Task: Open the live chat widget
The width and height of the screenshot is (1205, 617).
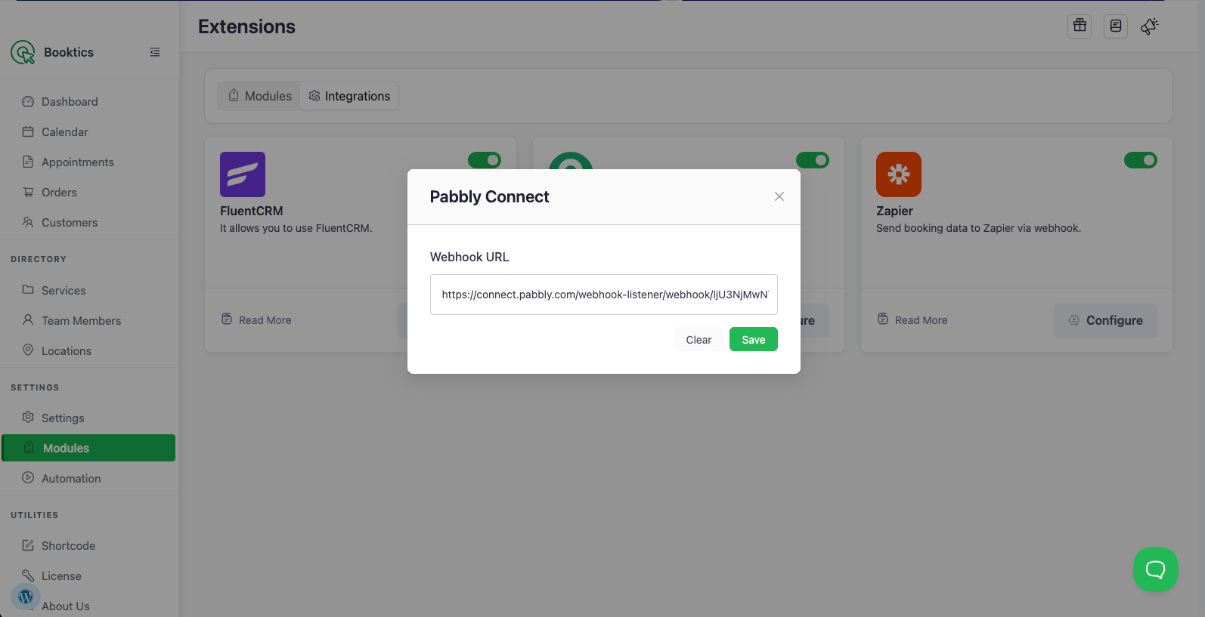Action: tap(1156, 569)
